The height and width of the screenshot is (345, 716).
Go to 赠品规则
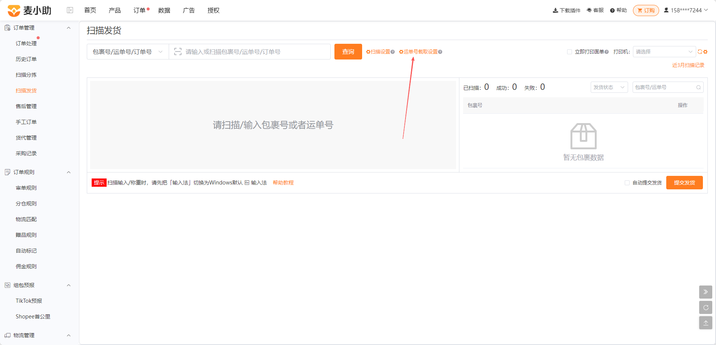click(26, 235)
